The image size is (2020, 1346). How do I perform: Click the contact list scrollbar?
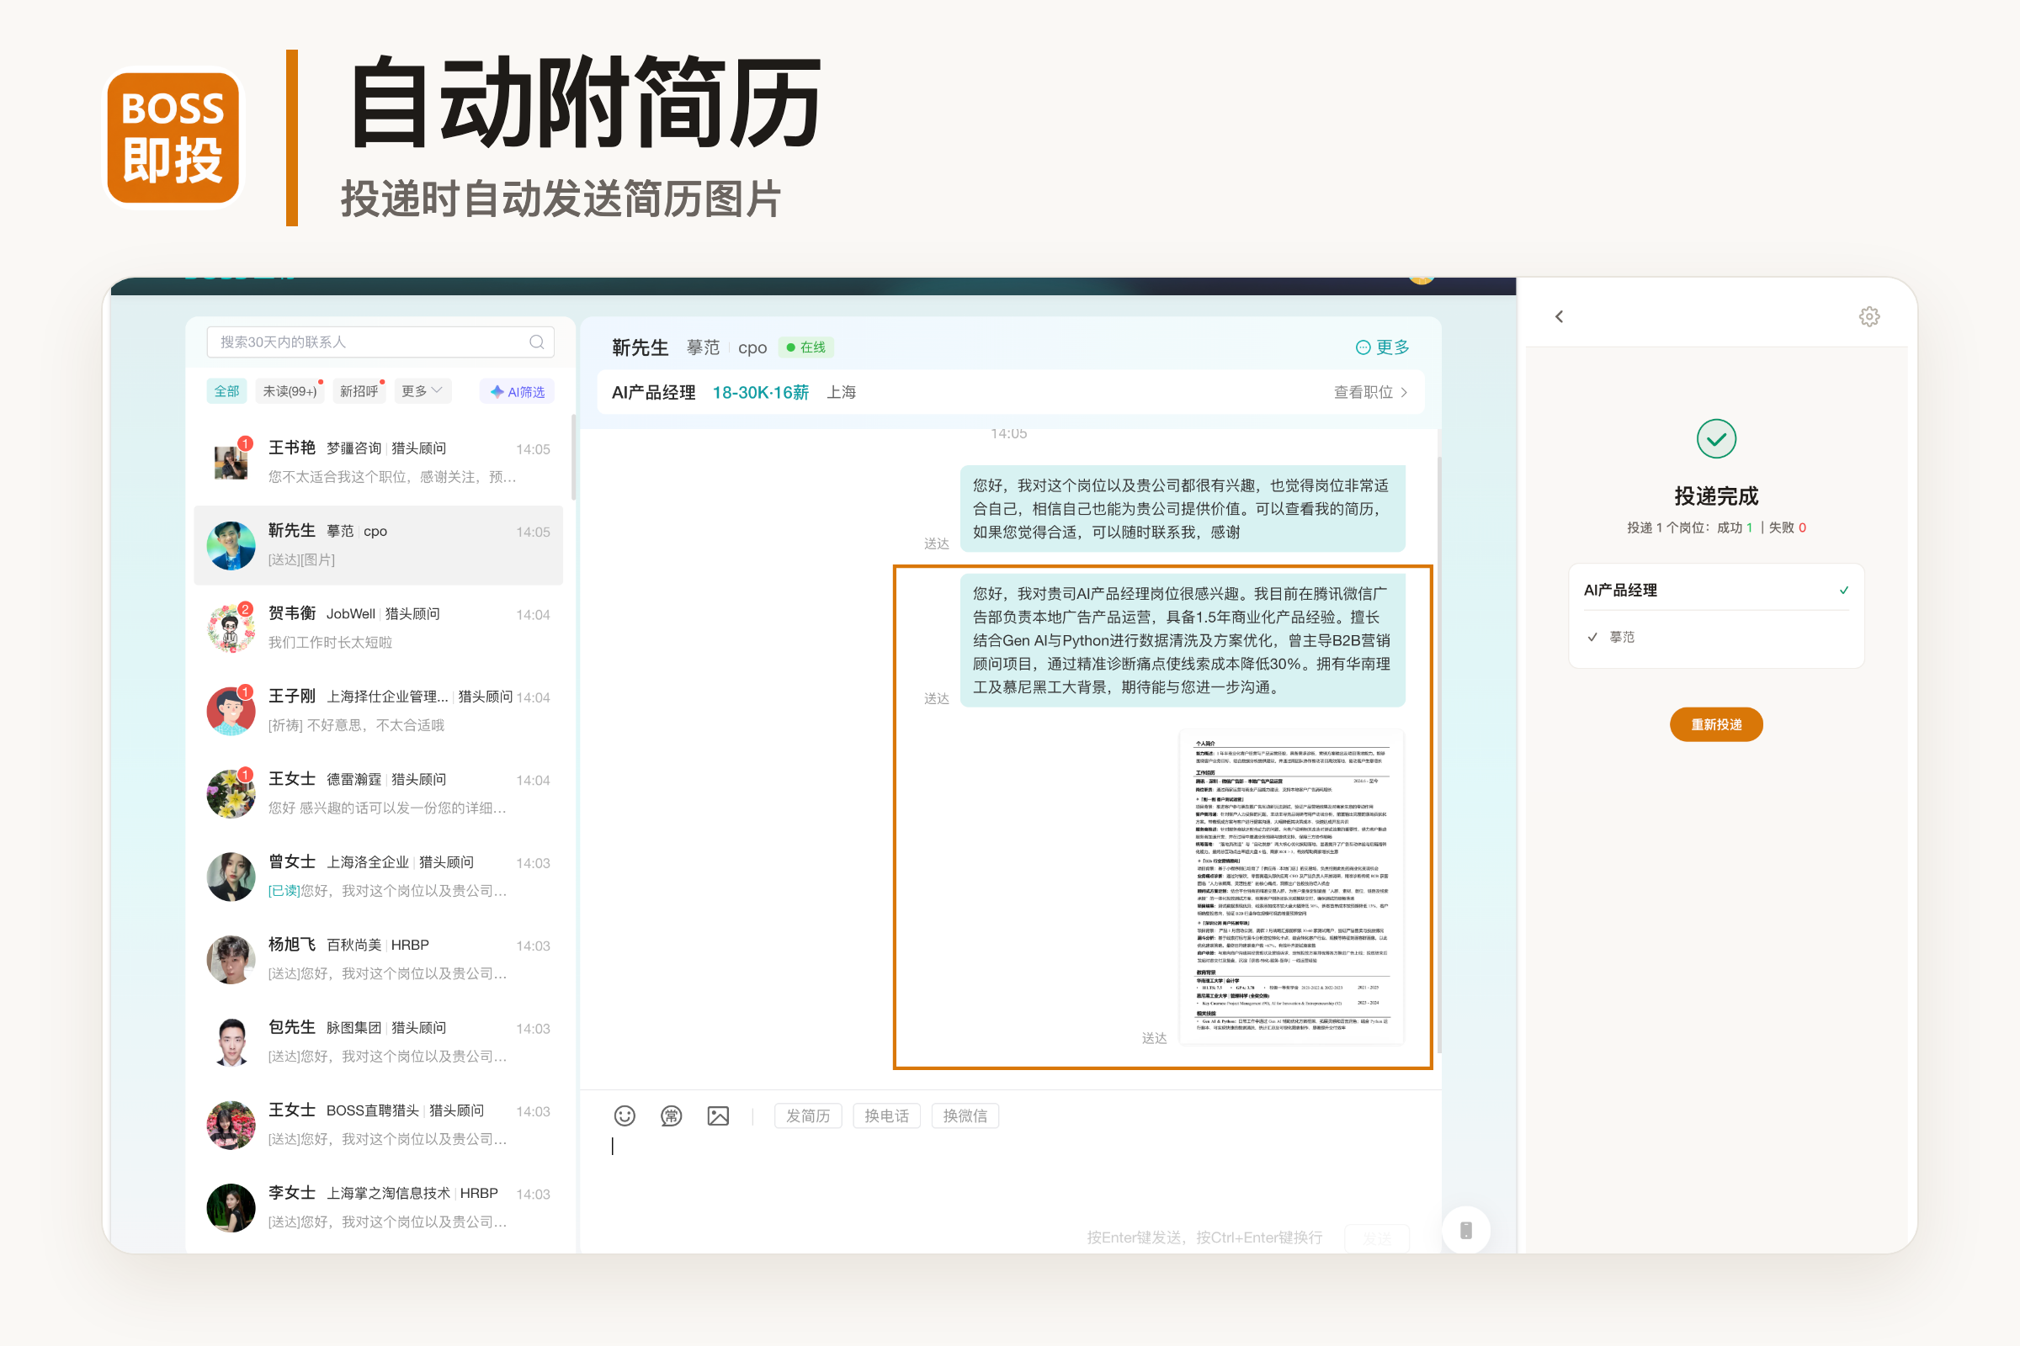(573, 458)
